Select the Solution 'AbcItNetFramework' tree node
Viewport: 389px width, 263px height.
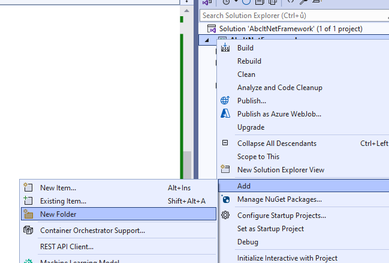tap(290, 29)
